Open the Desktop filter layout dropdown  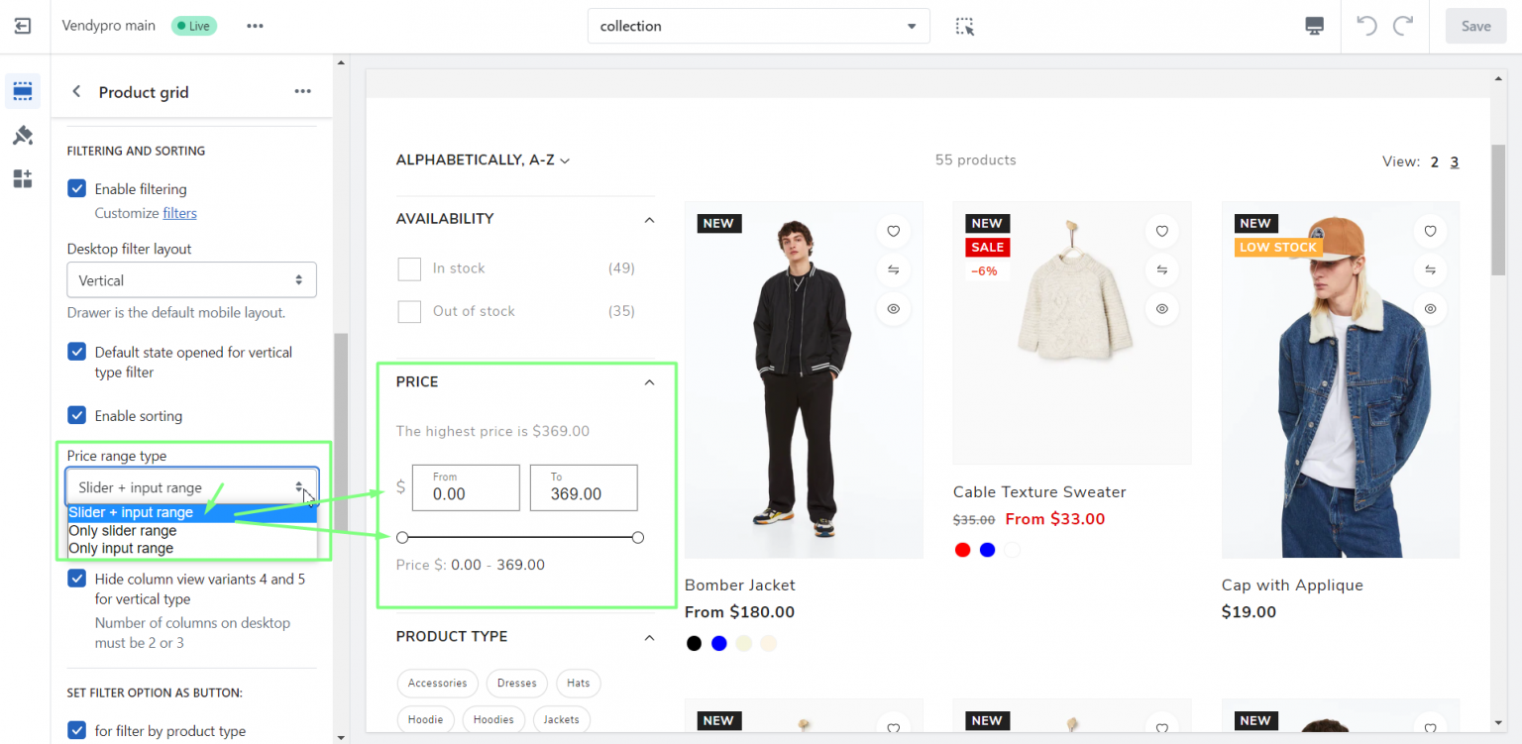coord(191,280)
